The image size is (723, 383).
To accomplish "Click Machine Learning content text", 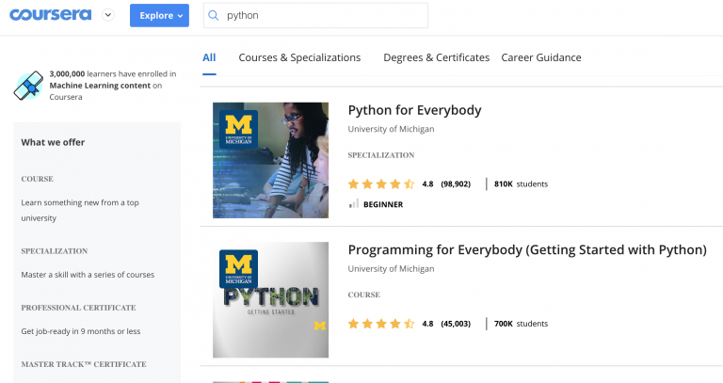I will point(100,86).
